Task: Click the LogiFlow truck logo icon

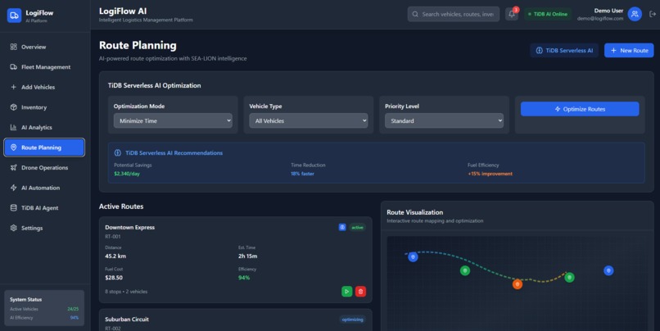Action: (x=14, y=16)
